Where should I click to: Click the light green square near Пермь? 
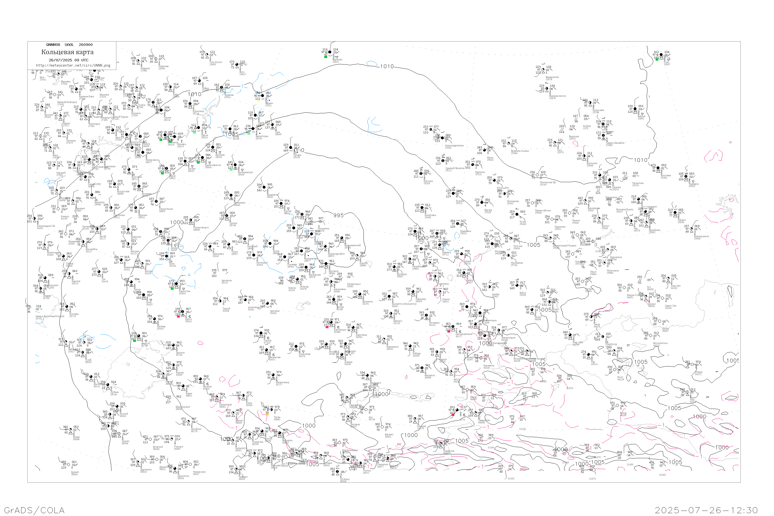tap(194, 132)
